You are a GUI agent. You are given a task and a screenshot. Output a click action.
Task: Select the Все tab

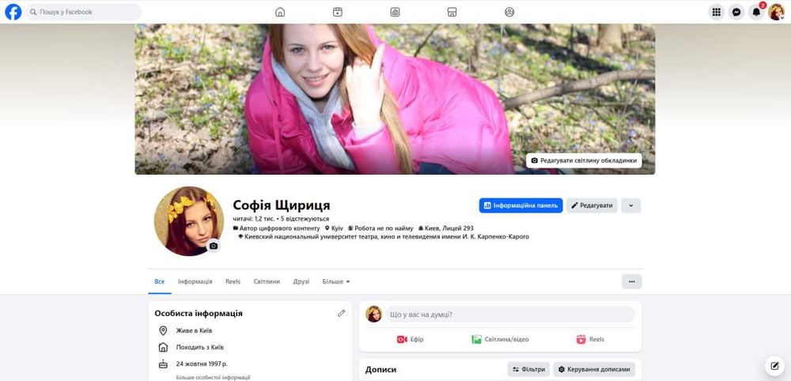160,281
